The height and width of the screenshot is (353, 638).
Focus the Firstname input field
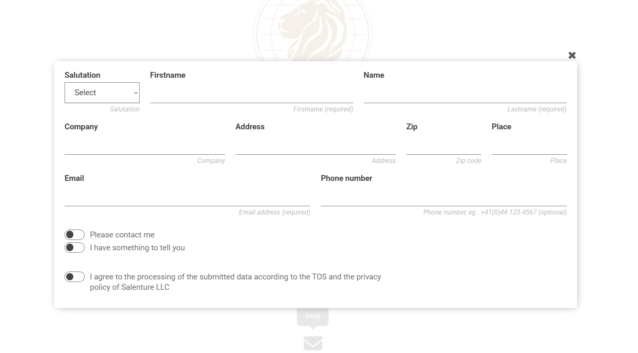click(251, 93)
